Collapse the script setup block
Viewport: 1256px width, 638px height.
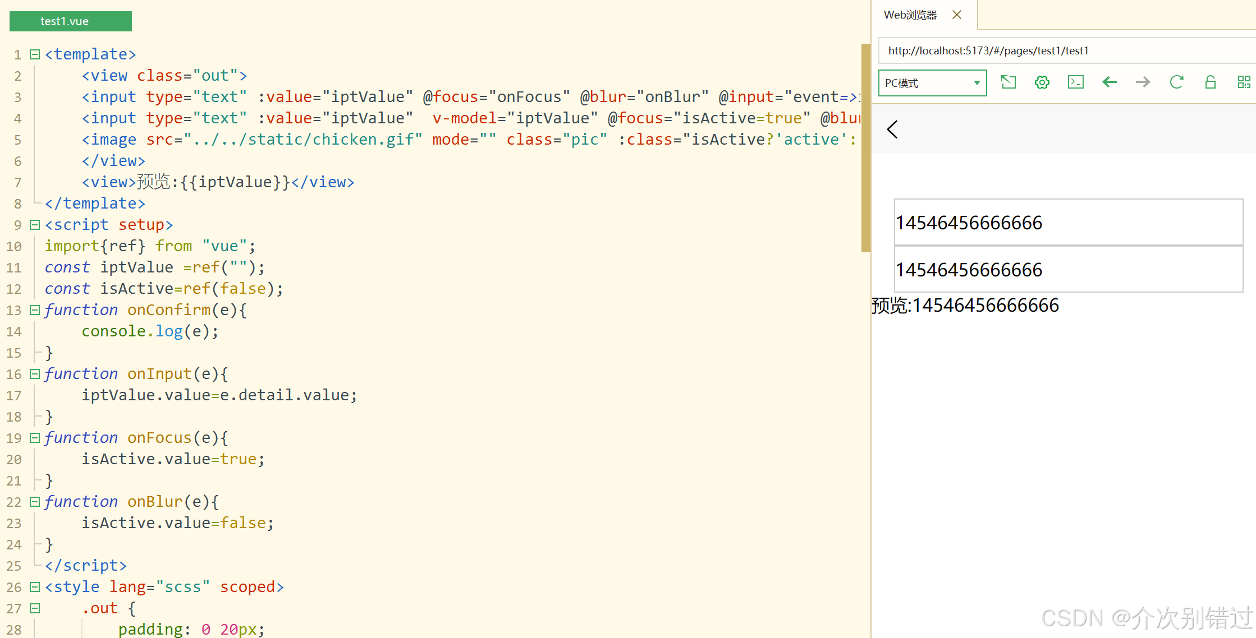(35, 225)
